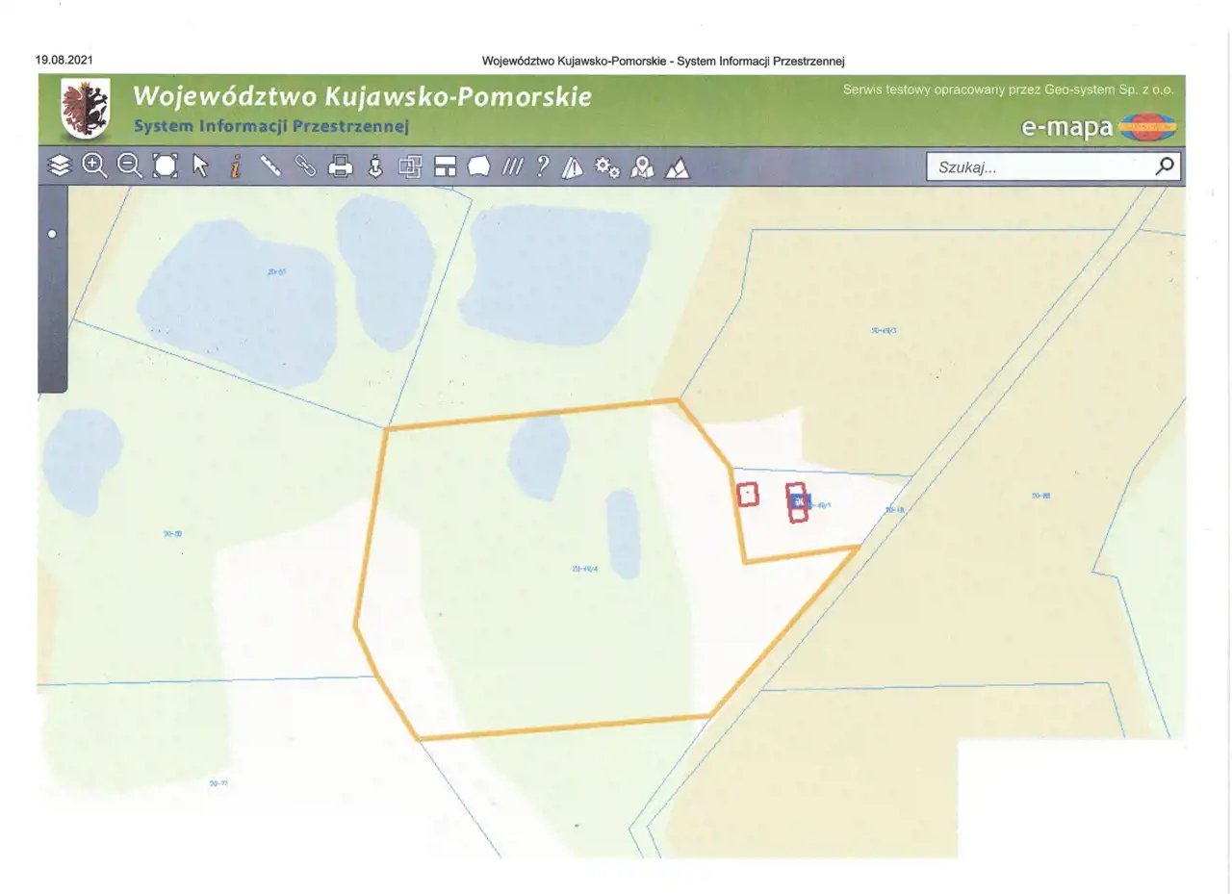
Task: Click the zoom in magnifier tool
Action: click(x=94, y=166)
